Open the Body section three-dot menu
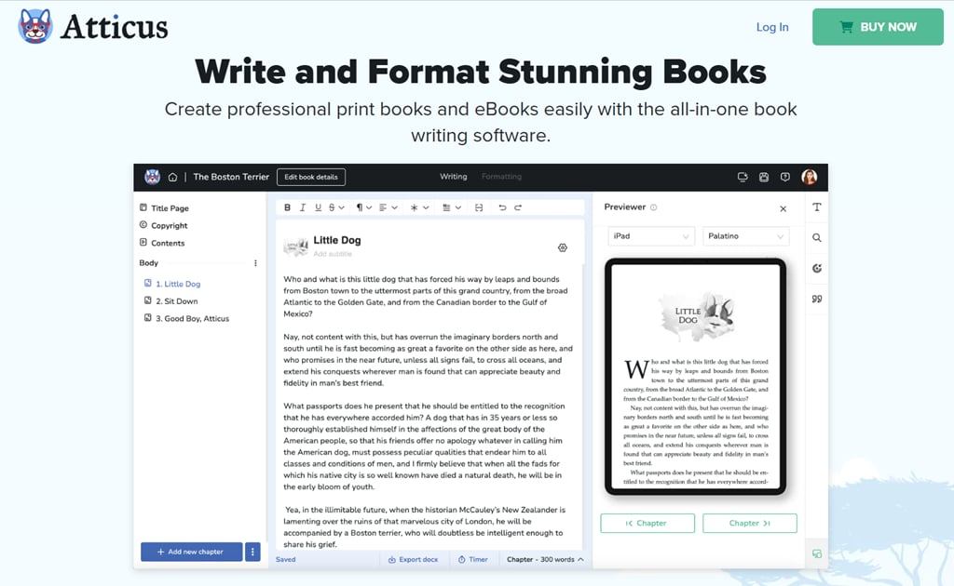The height and width of the screenshot is (586, 954). (x=255, y=263)
